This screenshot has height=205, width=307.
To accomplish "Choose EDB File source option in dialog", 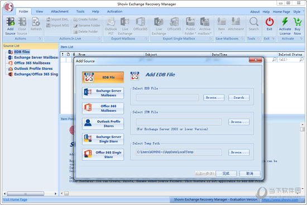I will (103, 77).
